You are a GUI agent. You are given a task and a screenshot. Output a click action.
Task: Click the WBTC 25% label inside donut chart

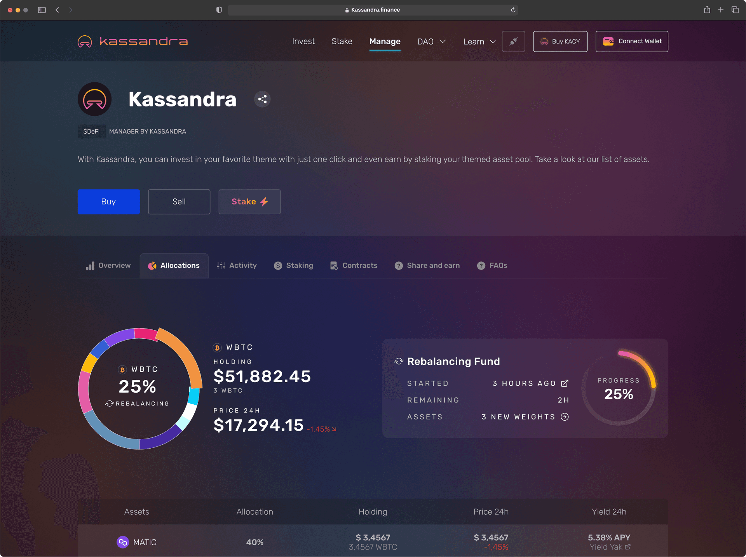138,379
